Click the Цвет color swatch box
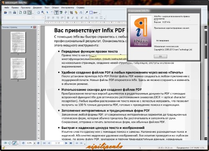The width and height of the screenshot is (209, 151). pos(91,13)
